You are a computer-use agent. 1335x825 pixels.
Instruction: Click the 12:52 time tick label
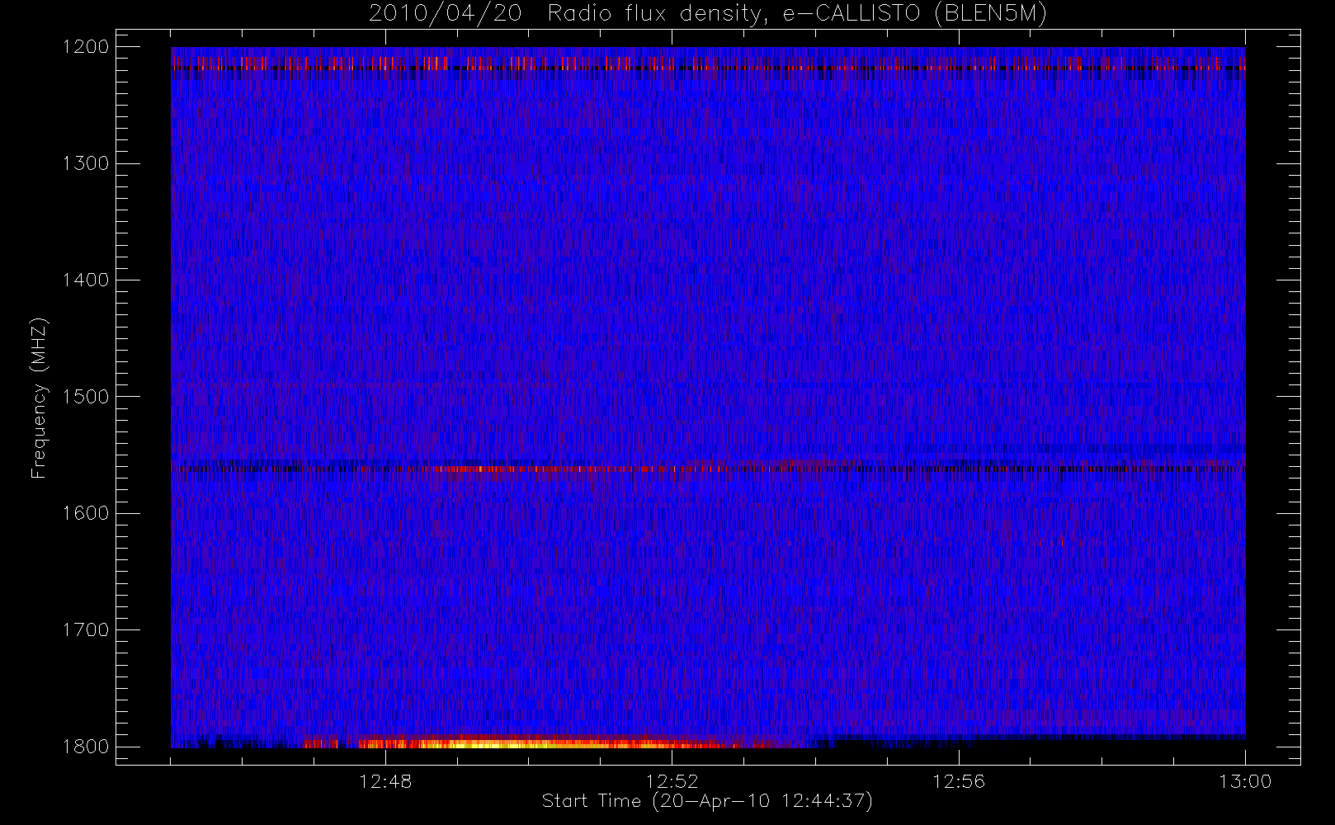pos(672,781)
